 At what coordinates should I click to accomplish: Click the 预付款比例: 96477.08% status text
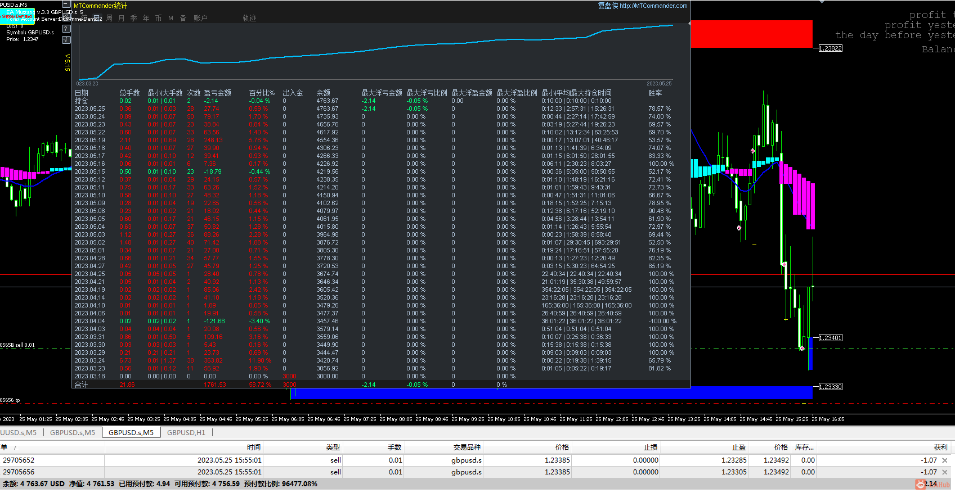tap(281, 484)
